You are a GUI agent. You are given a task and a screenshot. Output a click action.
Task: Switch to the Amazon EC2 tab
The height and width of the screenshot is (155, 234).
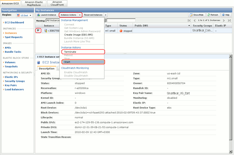(10, 3)
